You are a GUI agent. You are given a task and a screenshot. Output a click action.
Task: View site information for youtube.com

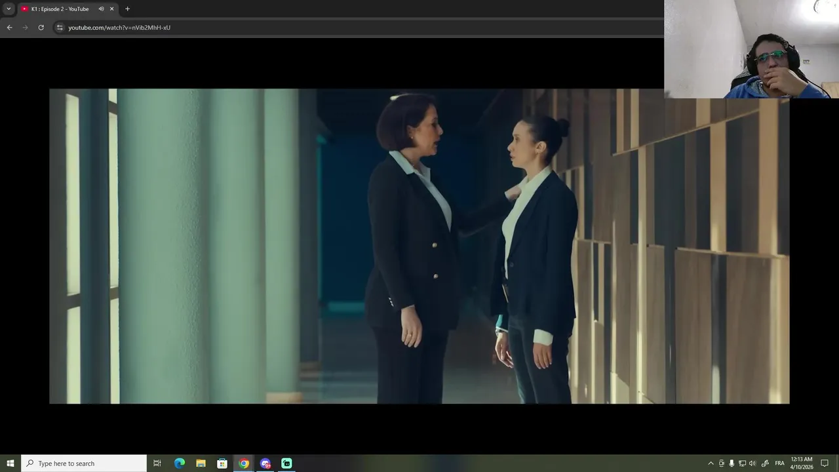60,28
